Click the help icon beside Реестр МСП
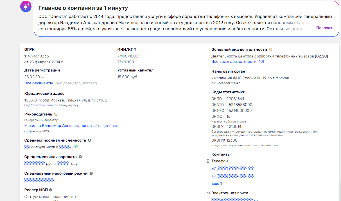Image resolution: width=341 pixels, height=201 pixels. pyautogui.click(x=51, y=190)
